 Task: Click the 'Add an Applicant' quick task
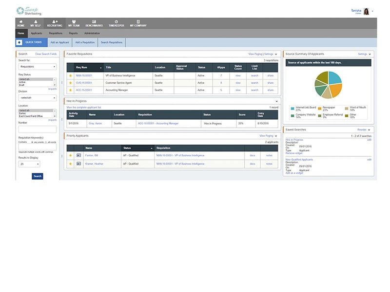click(59, 42)
